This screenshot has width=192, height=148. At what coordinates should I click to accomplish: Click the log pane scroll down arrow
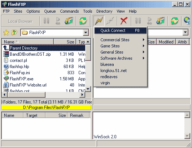tap(187, 136)
